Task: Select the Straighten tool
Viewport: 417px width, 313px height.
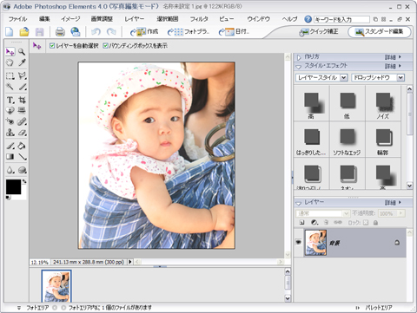Action: pos(22,110)
